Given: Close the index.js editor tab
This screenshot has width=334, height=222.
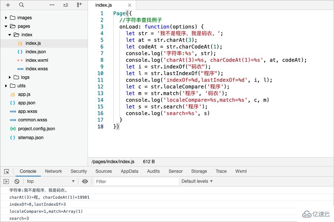Looking at the screenshot, I should point(129,5).
